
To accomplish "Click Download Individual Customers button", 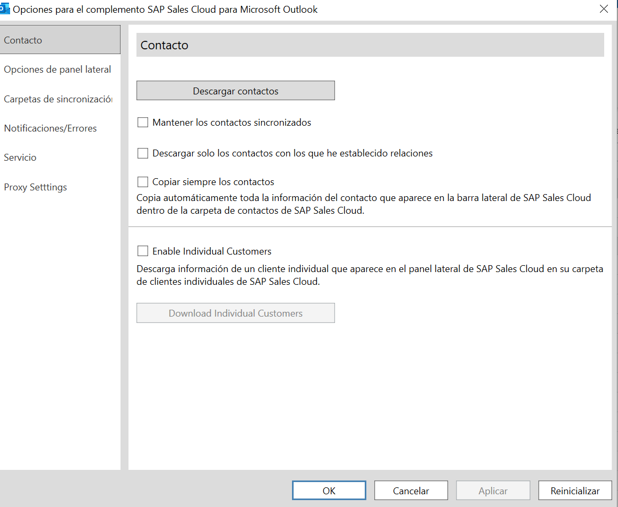I will click(236, 313).
